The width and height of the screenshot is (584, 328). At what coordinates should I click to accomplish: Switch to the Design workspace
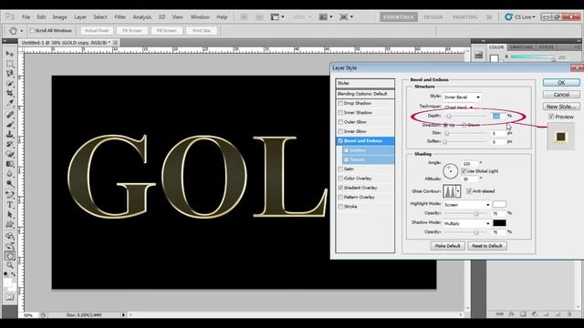pyautogui.click(x=433, y=17)
